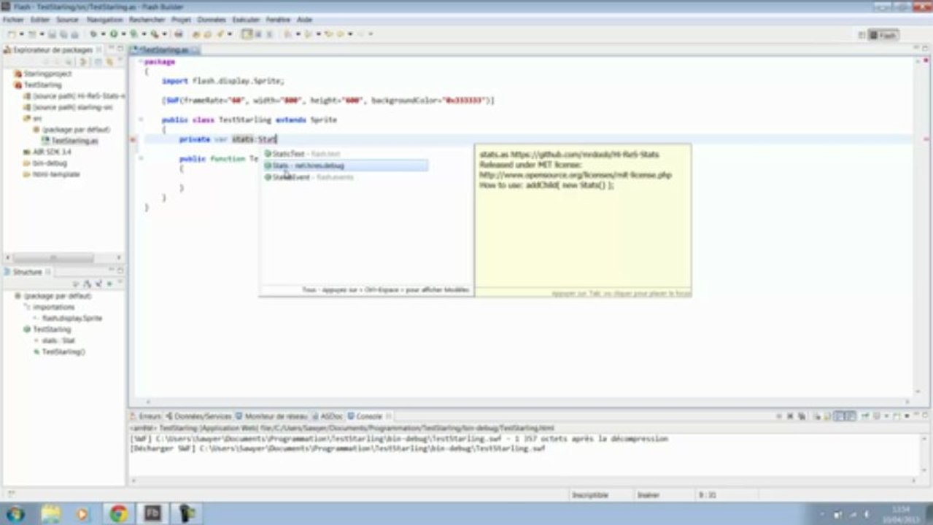Screen dimensions: 933x525
Task: Open the Source menu
Action: pos(67,20)
